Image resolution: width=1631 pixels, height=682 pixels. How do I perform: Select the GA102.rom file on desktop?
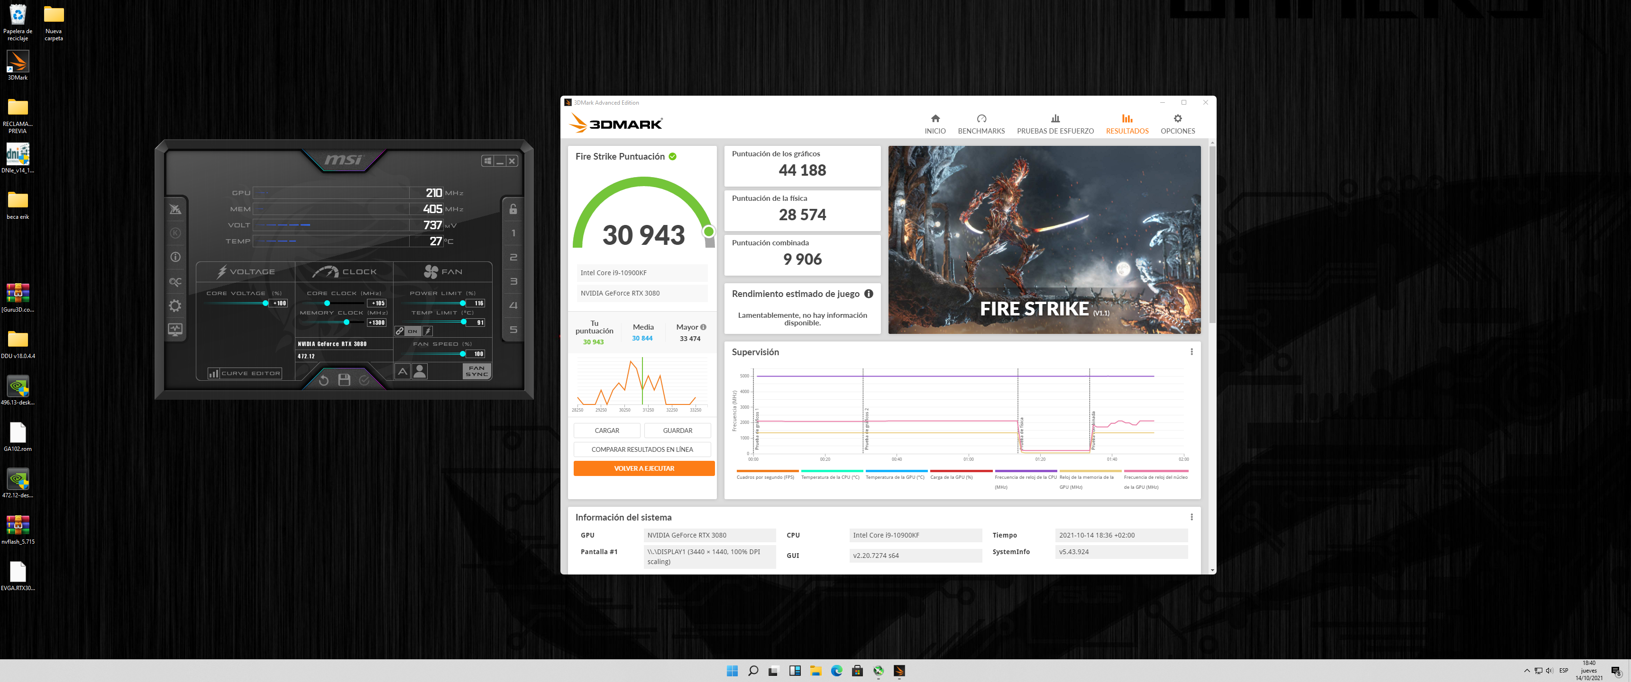(18, 437)
